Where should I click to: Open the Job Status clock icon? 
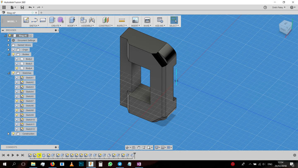265,7
